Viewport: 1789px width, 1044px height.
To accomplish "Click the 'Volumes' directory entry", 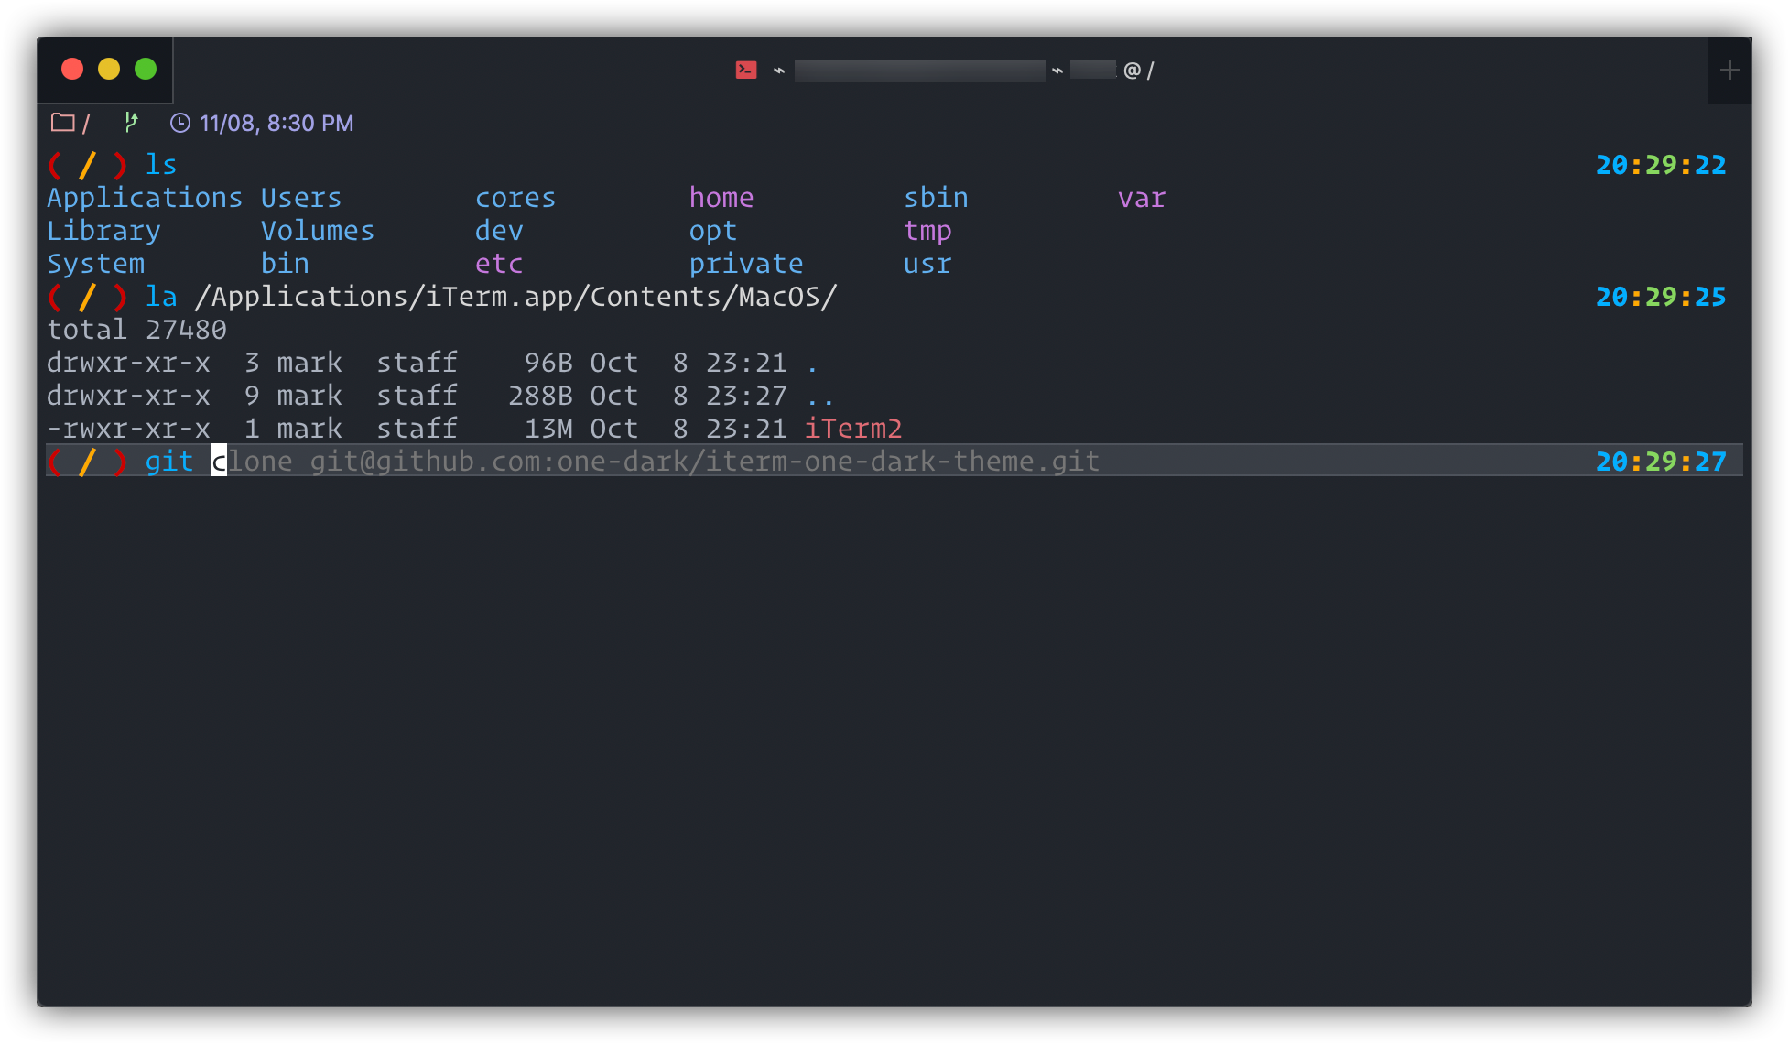I will coord(317,231).
